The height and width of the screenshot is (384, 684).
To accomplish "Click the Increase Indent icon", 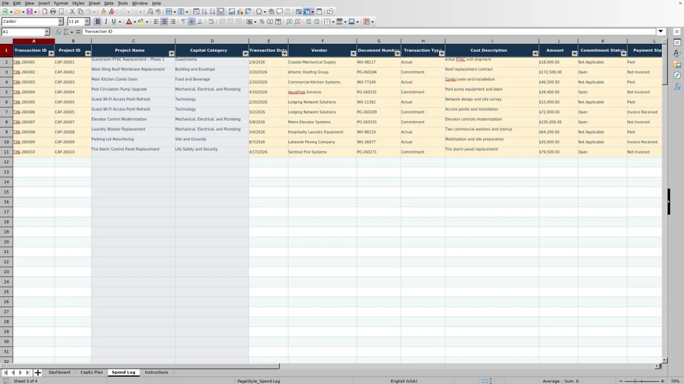I will coord(308,22).
